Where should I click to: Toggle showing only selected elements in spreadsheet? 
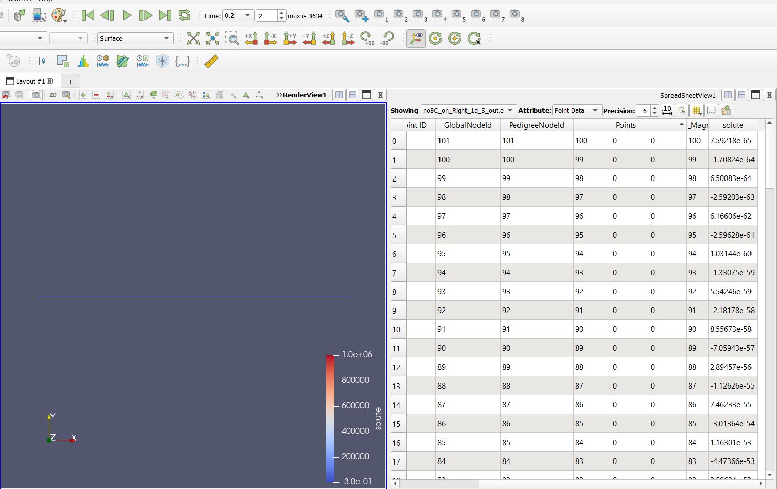coord(682,110)
